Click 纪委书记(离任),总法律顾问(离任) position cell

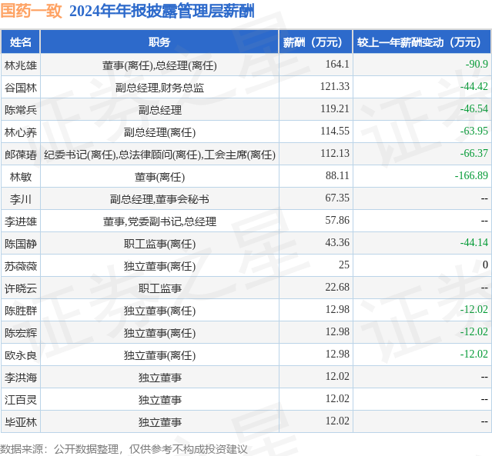coord(159,155)
